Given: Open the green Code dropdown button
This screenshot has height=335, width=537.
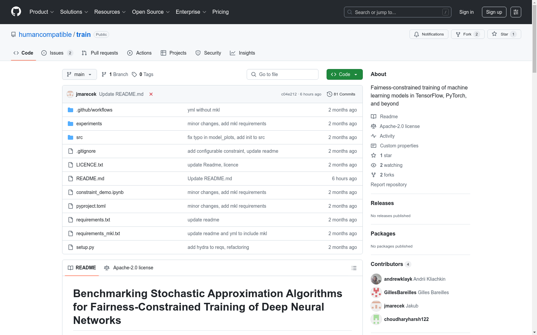Looking at the screenshot, I should point(344,74).
